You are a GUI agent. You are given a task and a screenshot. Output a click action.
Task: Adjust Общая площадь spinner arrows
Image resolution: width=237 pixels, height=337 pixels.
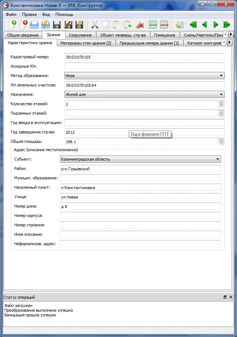click(221, 141)
